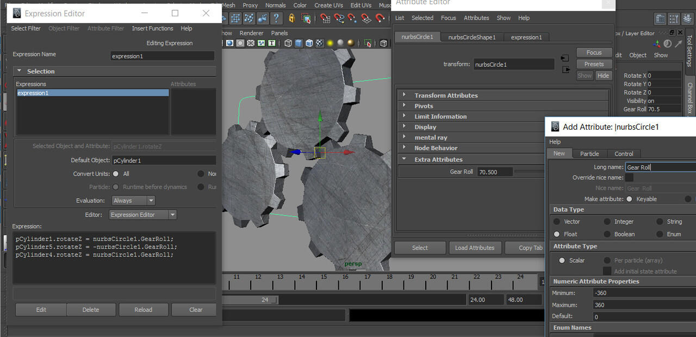Open the Editor Expression Editor dropdown
Image resolution: width=696 pixels, height=337 pixels.
[x=143, y=214]
